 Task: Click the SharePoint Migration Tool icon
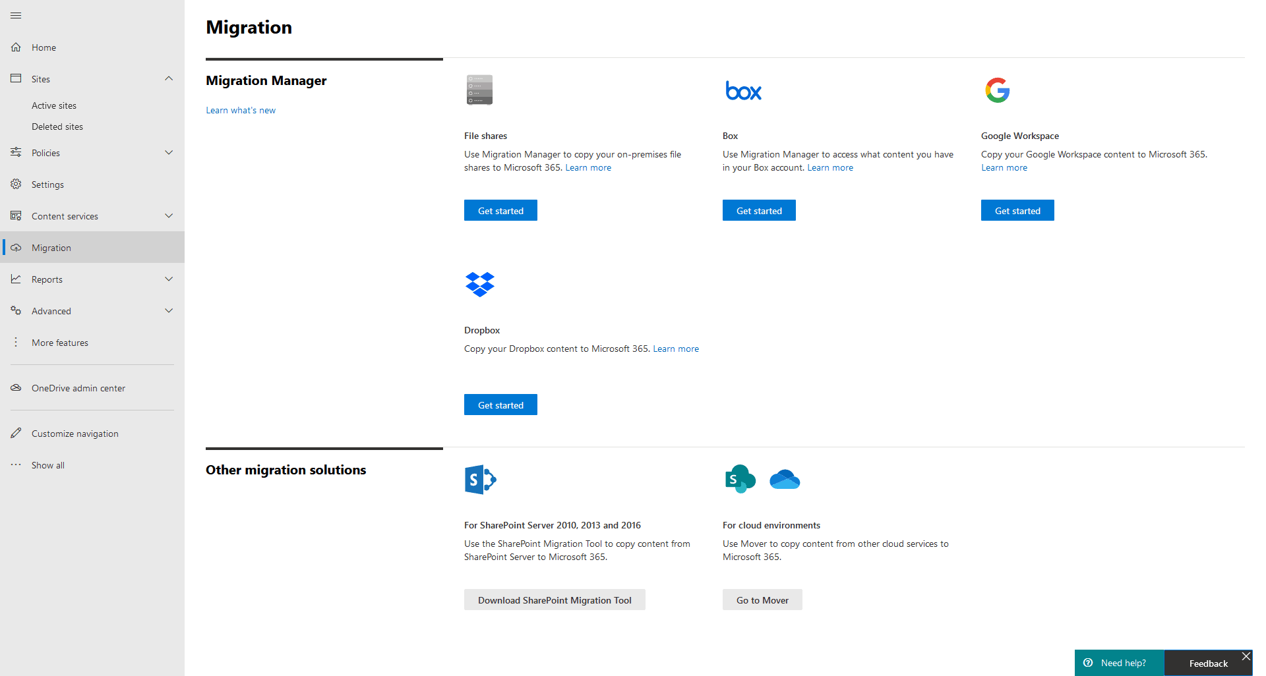click(x=480, y=480)
